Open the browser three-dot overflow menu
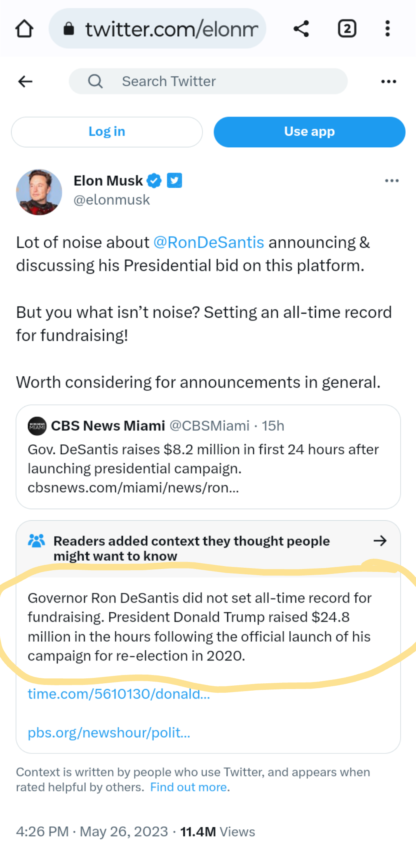The height and width of the screenshot is (845, 416). [x=387, y=29]
